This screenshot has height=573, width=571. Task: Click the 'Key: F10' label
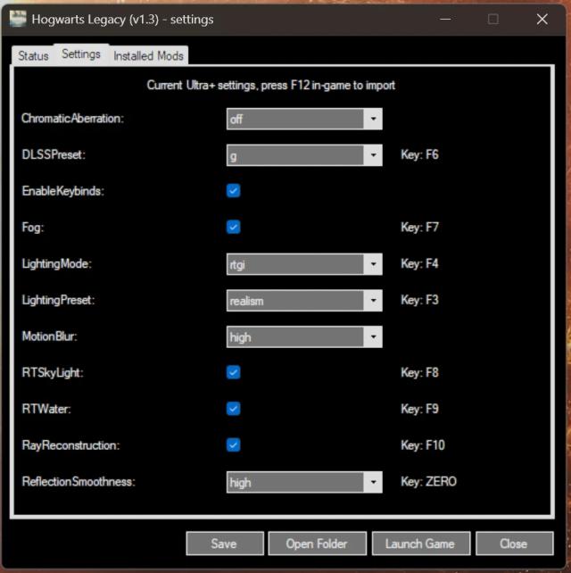[423, 445]
